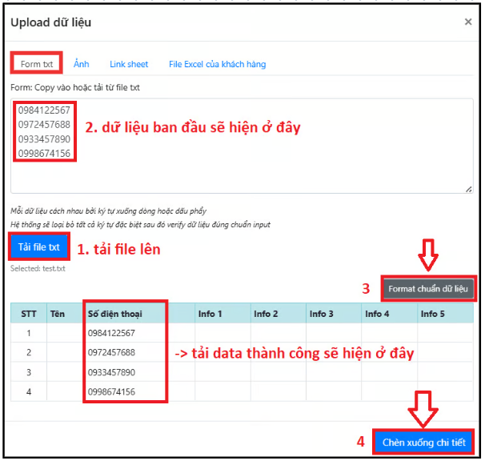Click table cell with 0998674156
Screen dimensions: 485x461
[x=112, y=391]
